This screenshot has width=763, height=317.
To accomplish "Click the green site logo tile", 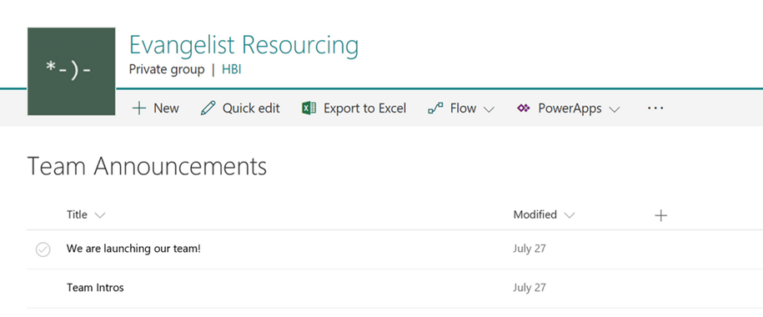I will coord(72,71).
